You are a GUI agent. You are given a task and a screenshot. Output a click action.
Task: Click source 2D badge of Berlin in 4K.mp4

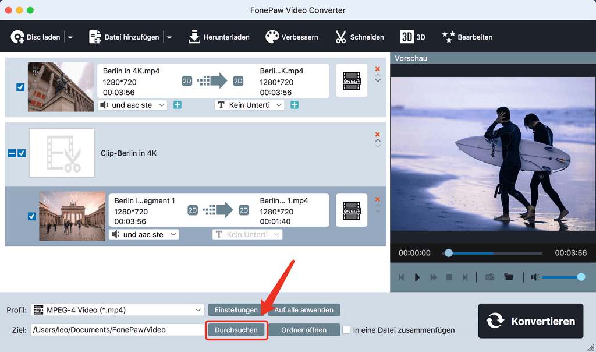[187, 81]
